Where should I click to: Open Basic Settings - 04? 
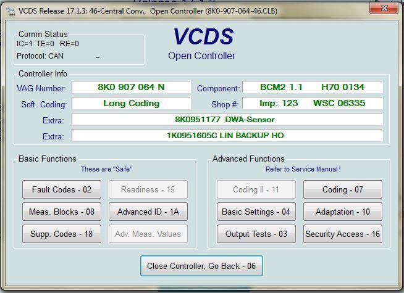click(x=256, y=212)
